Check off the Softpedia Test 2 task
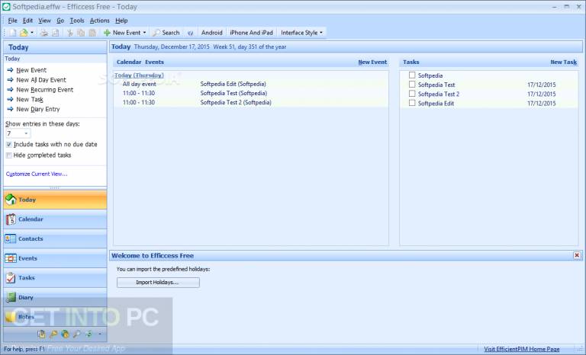The image size is (586, 355). (x=412, y=94)
